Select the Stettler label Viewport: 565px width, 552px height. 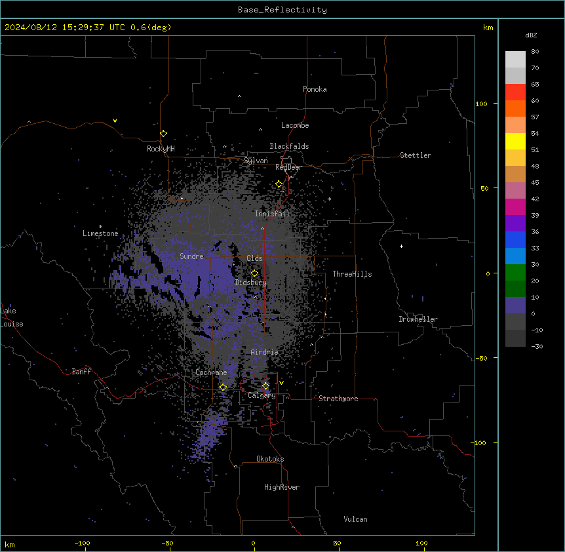click(416, 155)
